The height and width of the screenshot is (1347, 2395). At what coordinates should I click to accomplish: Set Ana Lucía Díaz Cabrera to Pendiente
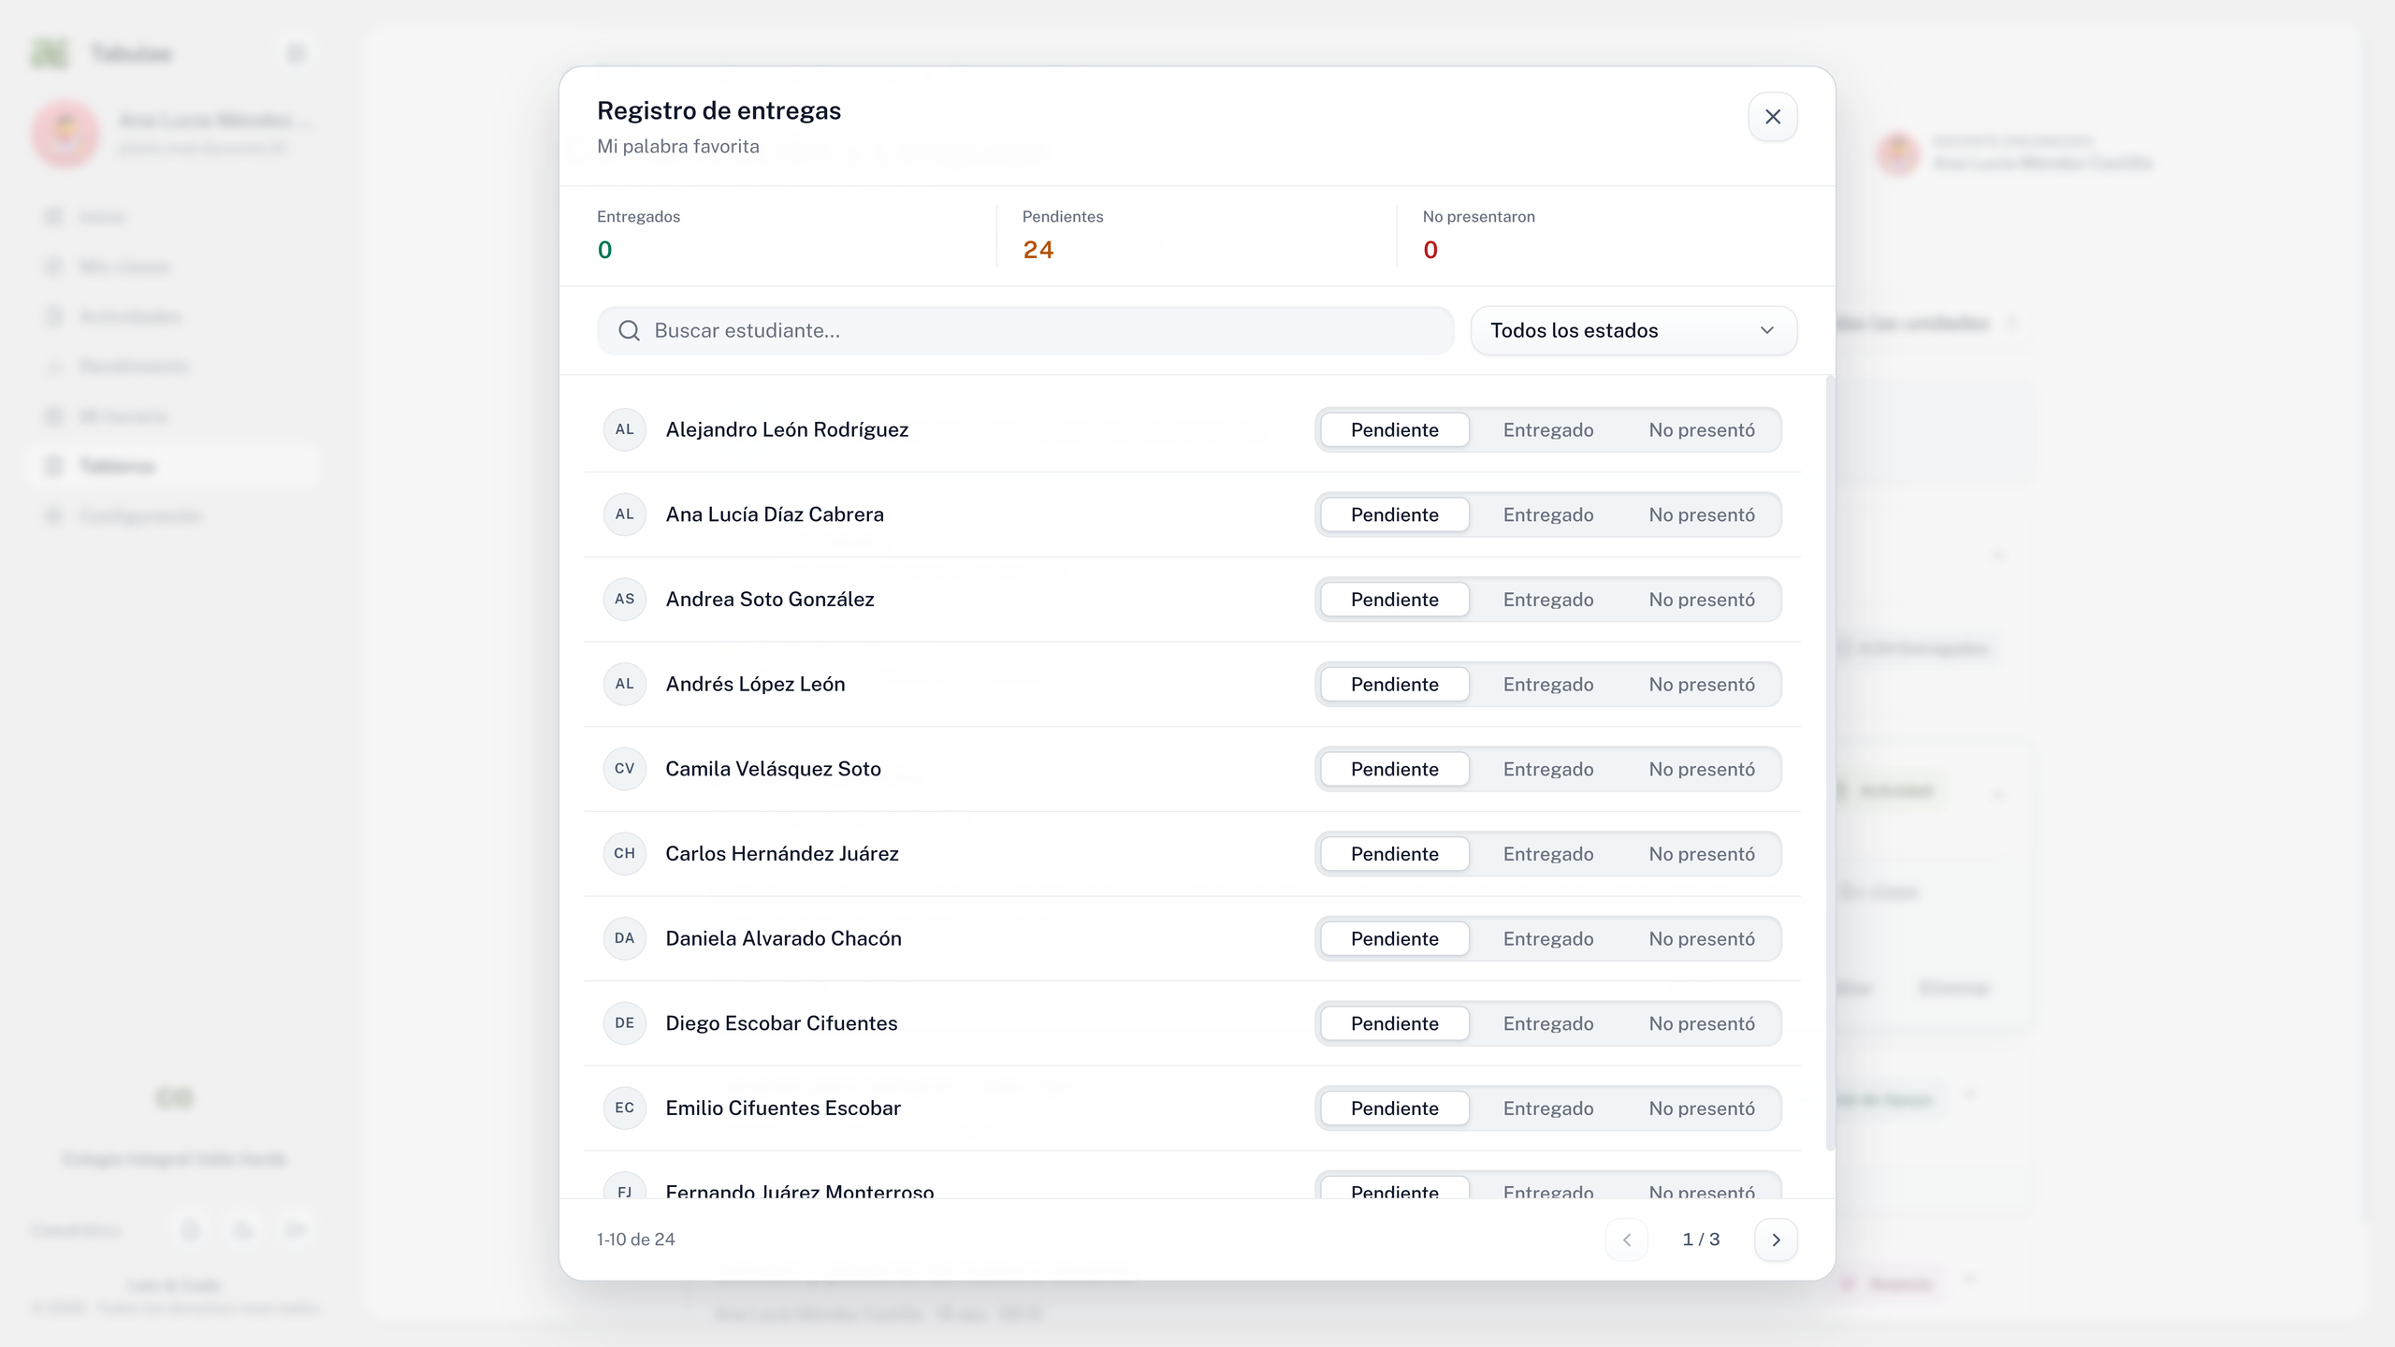point(1395,514)
